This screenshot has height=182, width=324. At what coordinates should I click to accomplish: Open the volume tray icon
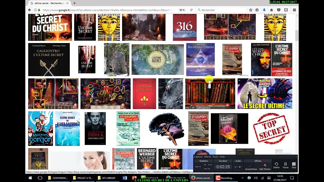point(256,178)
